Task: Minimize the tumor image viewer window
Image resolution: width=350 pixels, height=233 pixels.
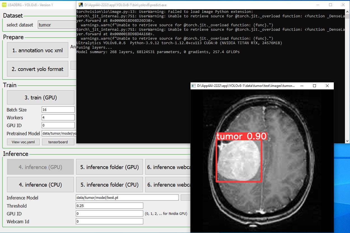Action: click(x=301, y=86)
